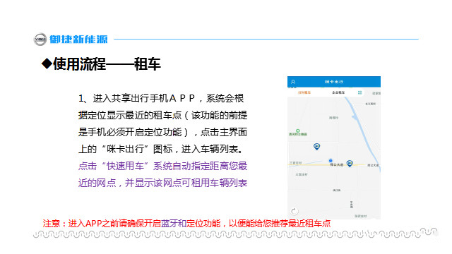
Task: Click the wavy decorative border at bottom
Action: [235, 234]
